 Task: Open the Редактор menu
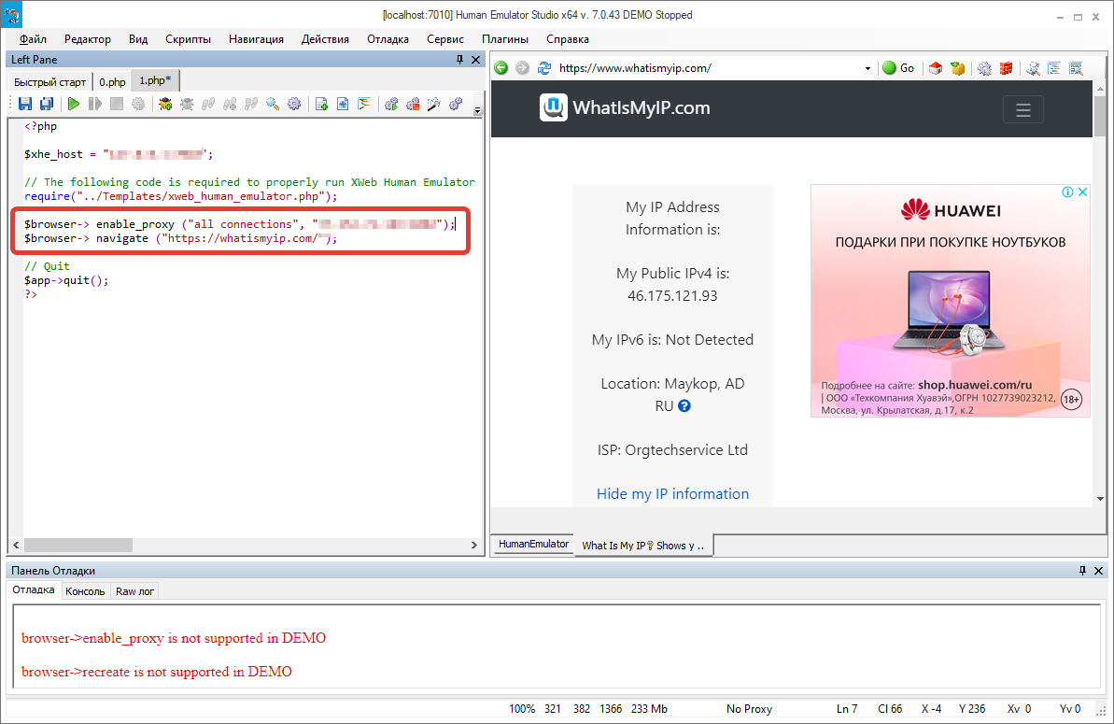click(88, 39)
